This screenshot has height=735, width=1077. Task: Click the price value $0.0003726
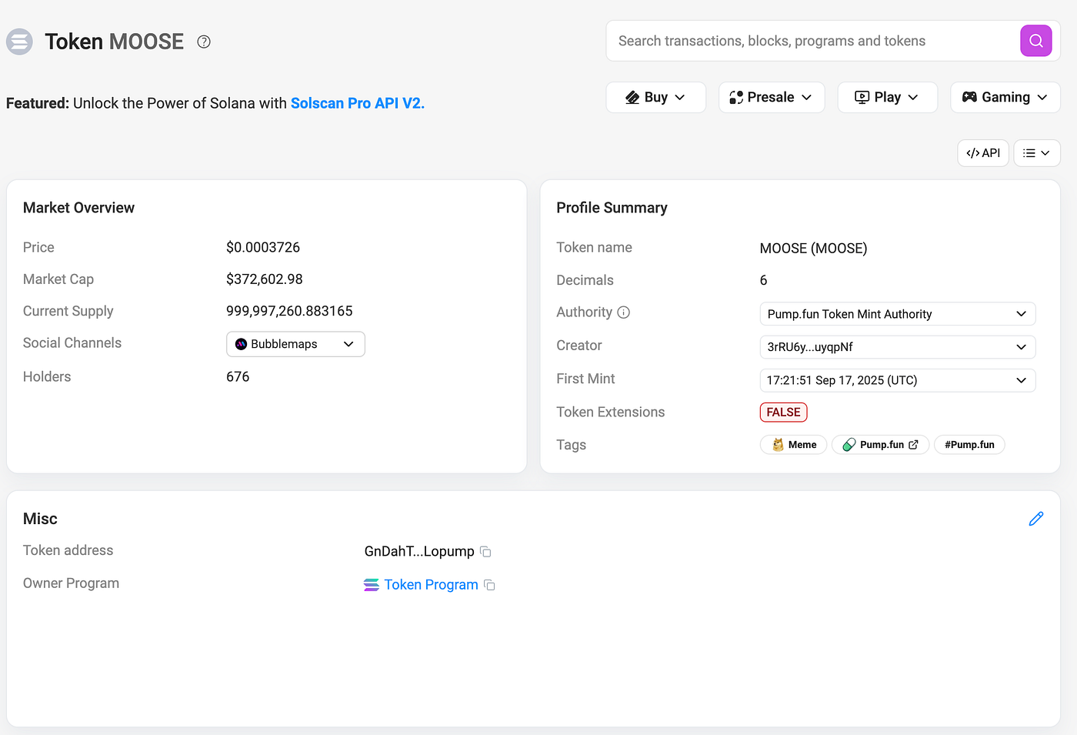[x=263, y=247]
